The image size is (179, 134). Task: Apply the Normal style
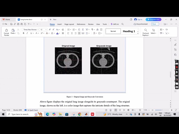[x=113, y=31]
